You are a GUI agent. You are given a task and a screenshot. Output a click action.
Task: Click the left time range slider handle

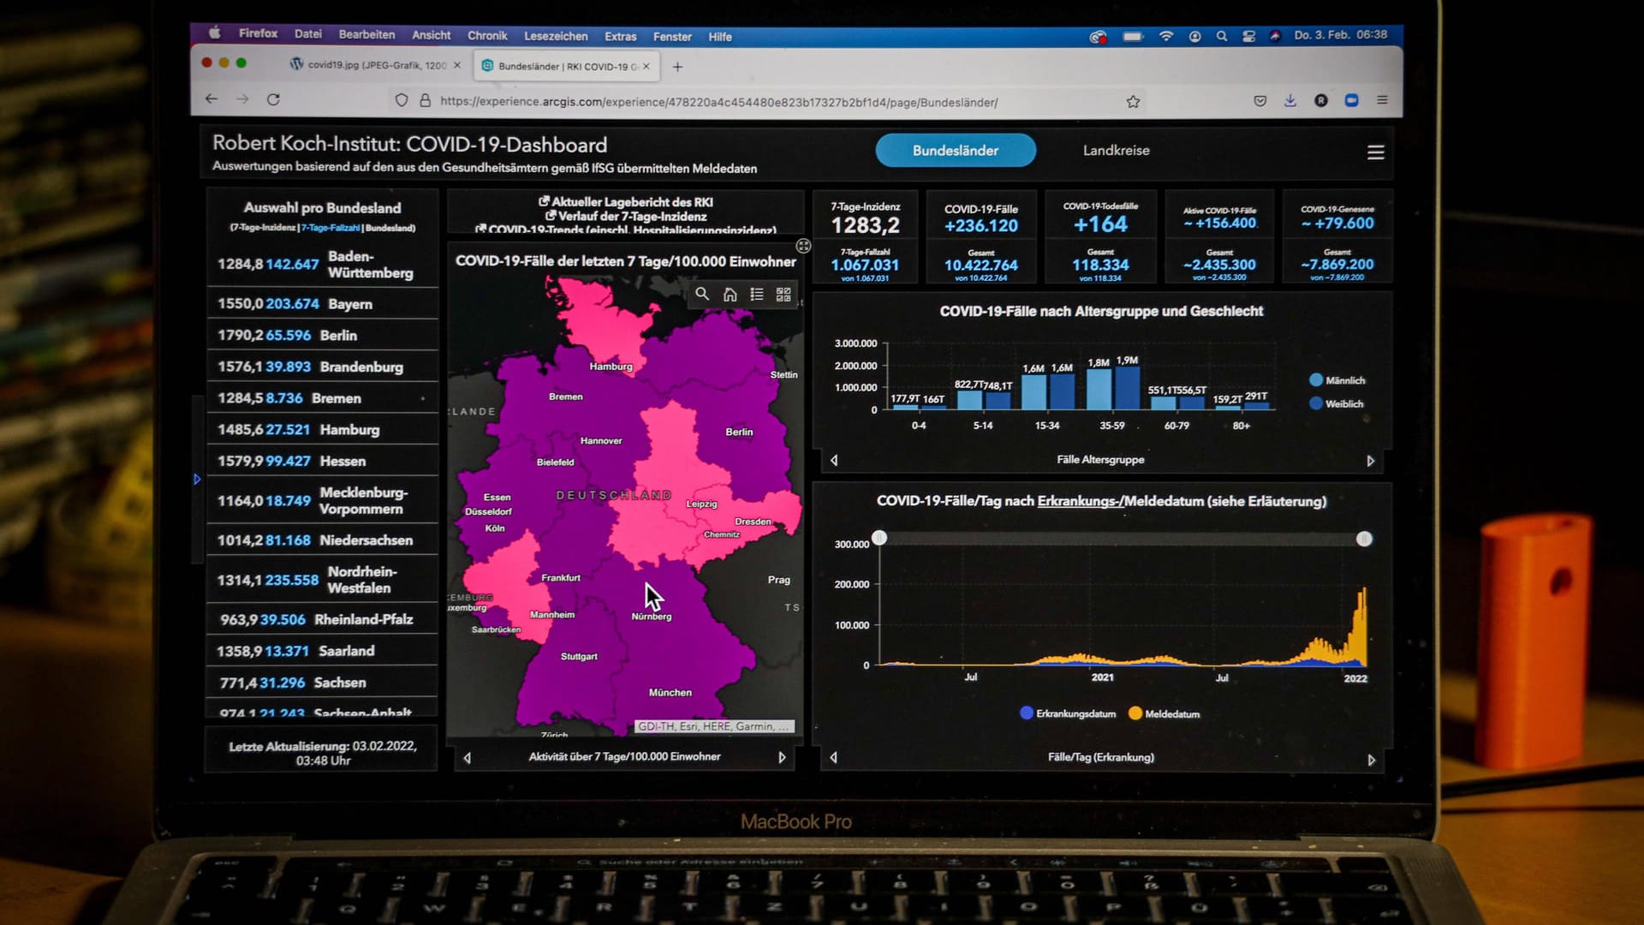pos(879,538)
